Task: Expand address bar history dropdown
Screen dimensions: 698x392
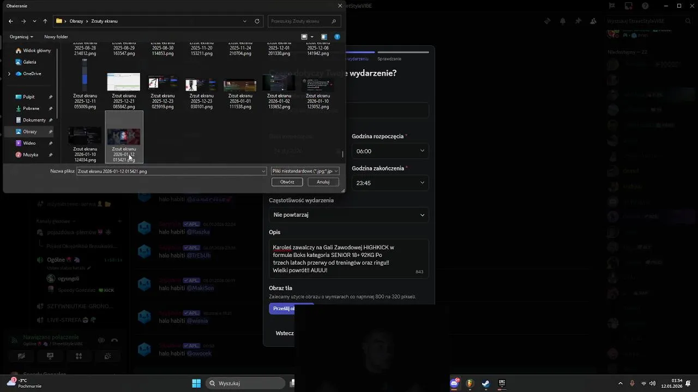Action: point(245,21)
